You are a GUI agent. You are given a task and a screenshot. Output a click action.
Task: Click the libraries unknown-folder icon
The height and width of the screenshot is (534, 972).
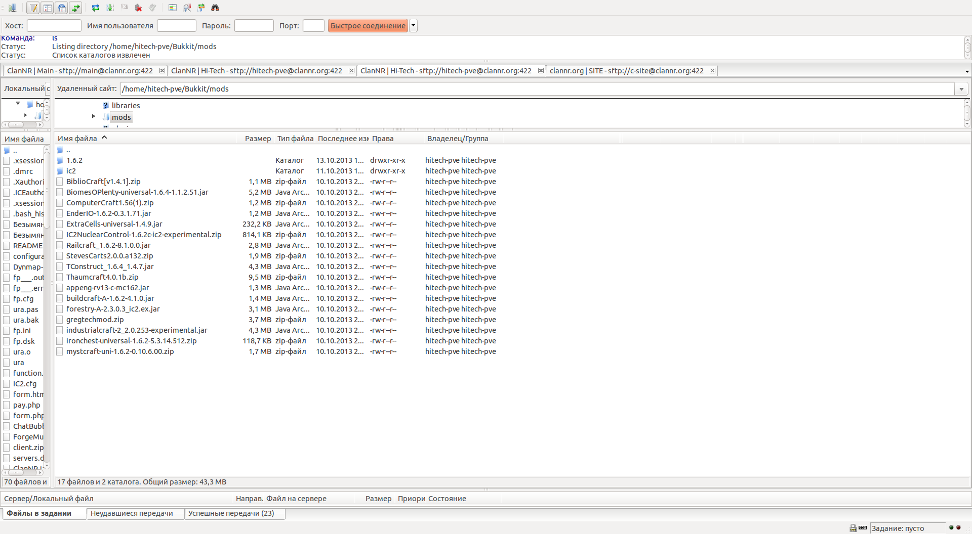click(x=106, y=106)
